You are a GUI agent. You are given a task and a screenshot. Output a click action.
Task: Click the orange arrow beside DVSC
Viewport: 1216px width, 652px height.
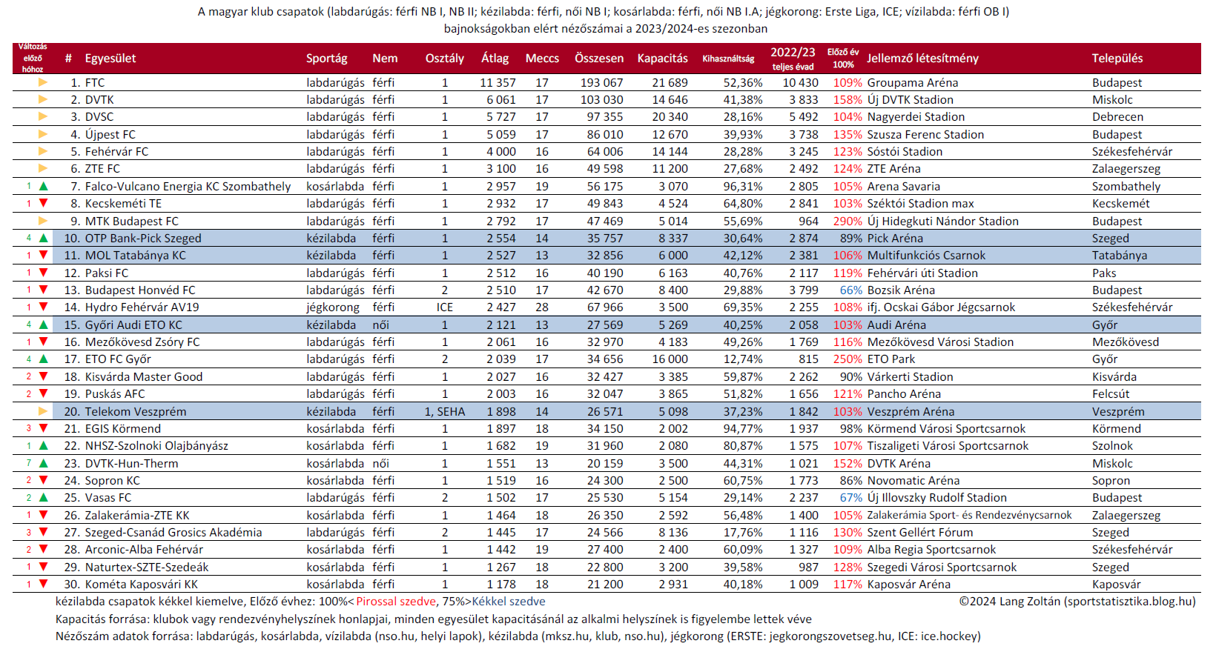click(x=43, y=116)
